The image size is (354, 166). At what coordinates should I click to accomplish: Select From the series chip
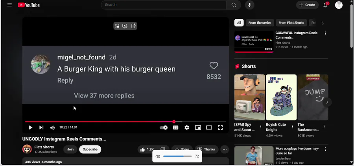[260, 22]
